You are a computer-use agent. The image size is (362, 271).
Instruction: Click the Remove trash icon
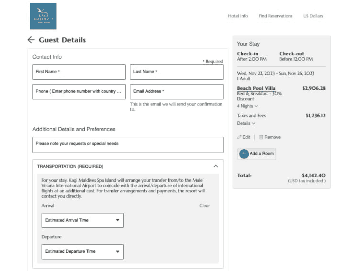[261, 137]
